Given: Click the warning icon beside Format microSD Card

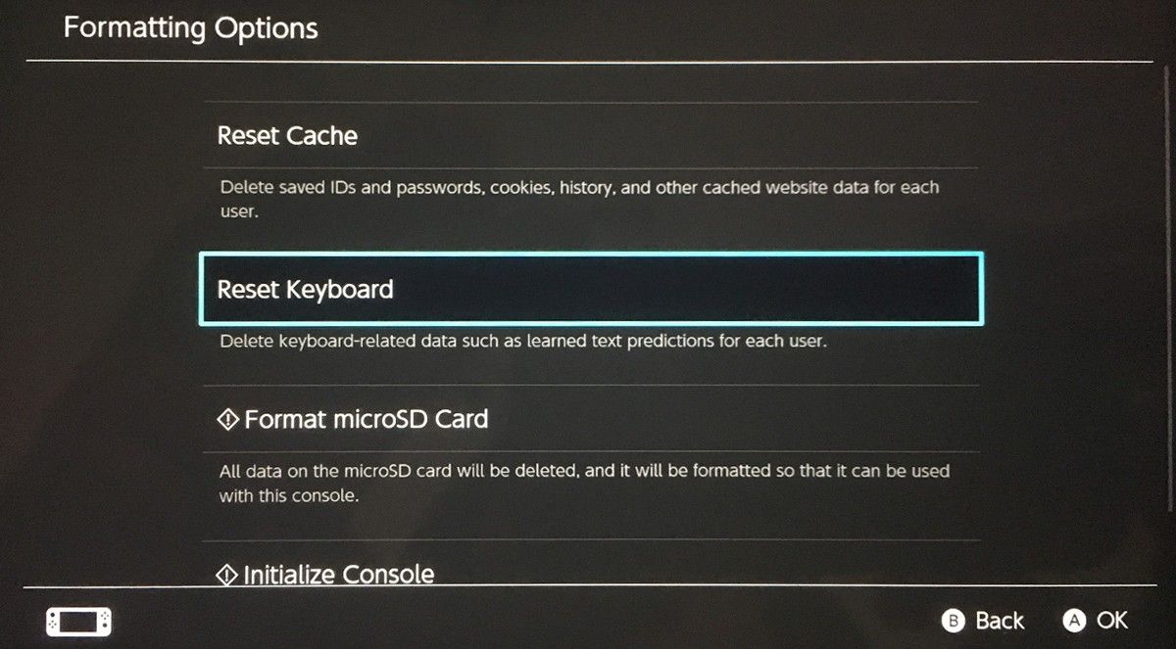Looking at the screenshot, I should [227, 420].
